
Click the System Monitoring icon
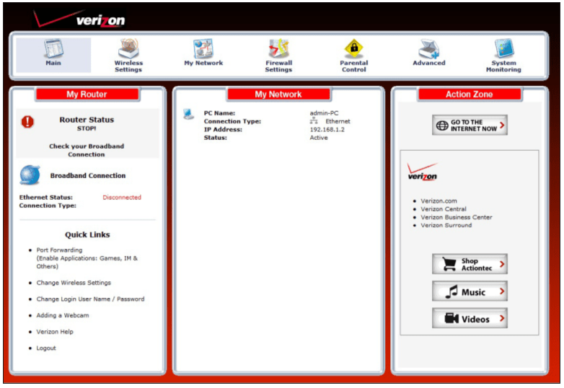503,48
